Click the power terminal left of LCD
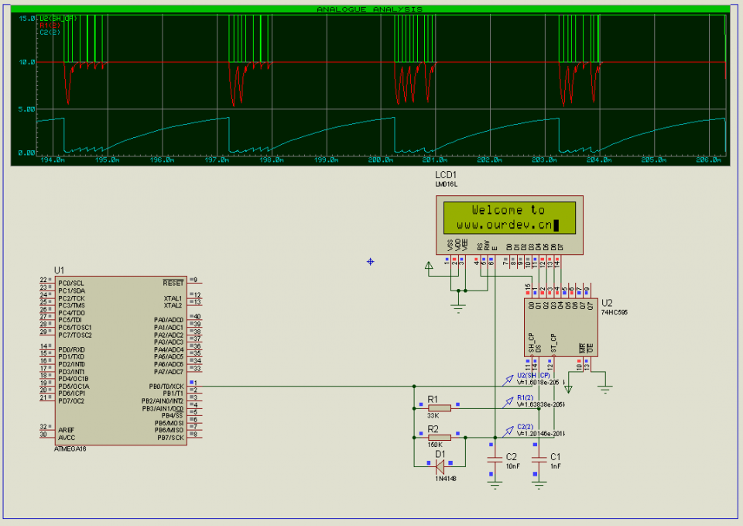 [x=428, y=267]
